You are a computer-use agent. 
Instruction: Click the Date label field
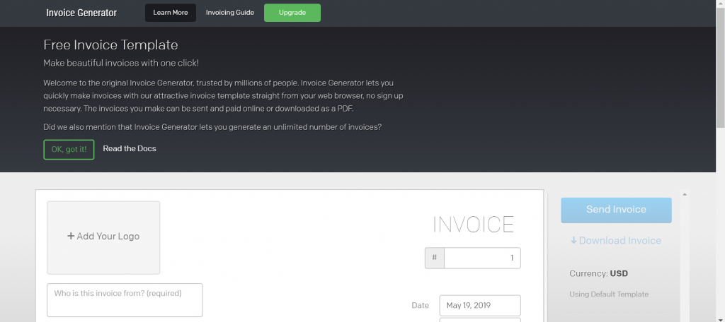click(x=420, y=306)
